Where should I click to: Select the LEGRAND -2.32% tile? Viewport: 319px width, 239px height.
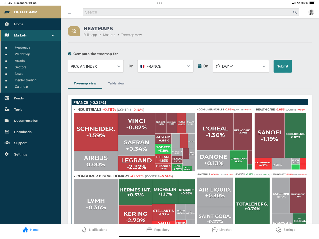click(x=137, y=163)
